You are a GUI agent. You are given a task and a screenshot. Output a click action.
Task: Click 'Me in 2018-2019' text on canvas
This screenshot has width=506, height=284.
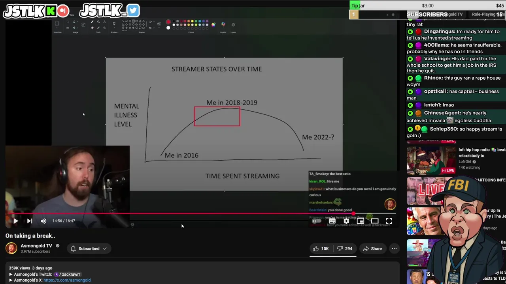pos(232,103)
